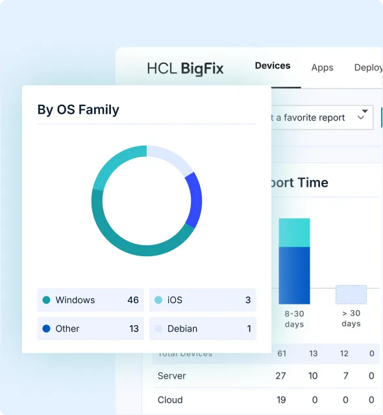This screenshot has height=415, width=383.
Task: Click the HCL BigFix logo
Action: point(185,68)
